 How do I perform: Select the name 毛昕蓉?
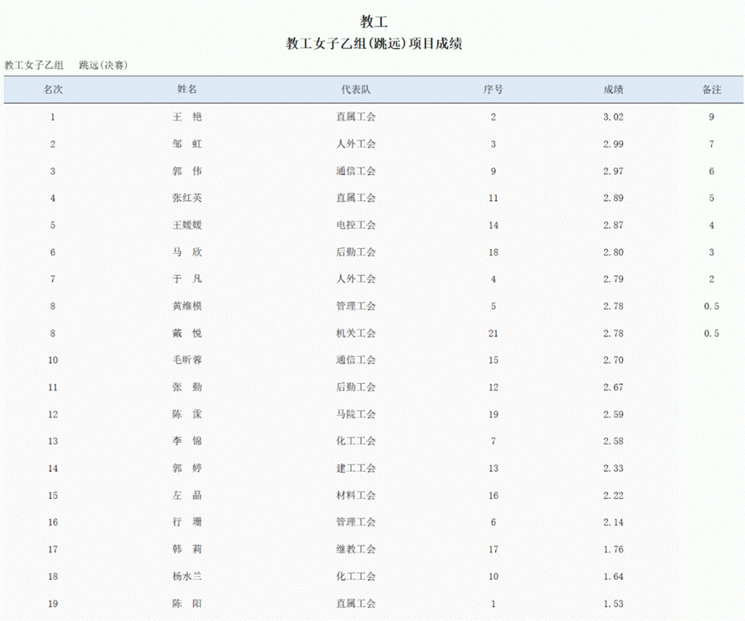(186, 360)
